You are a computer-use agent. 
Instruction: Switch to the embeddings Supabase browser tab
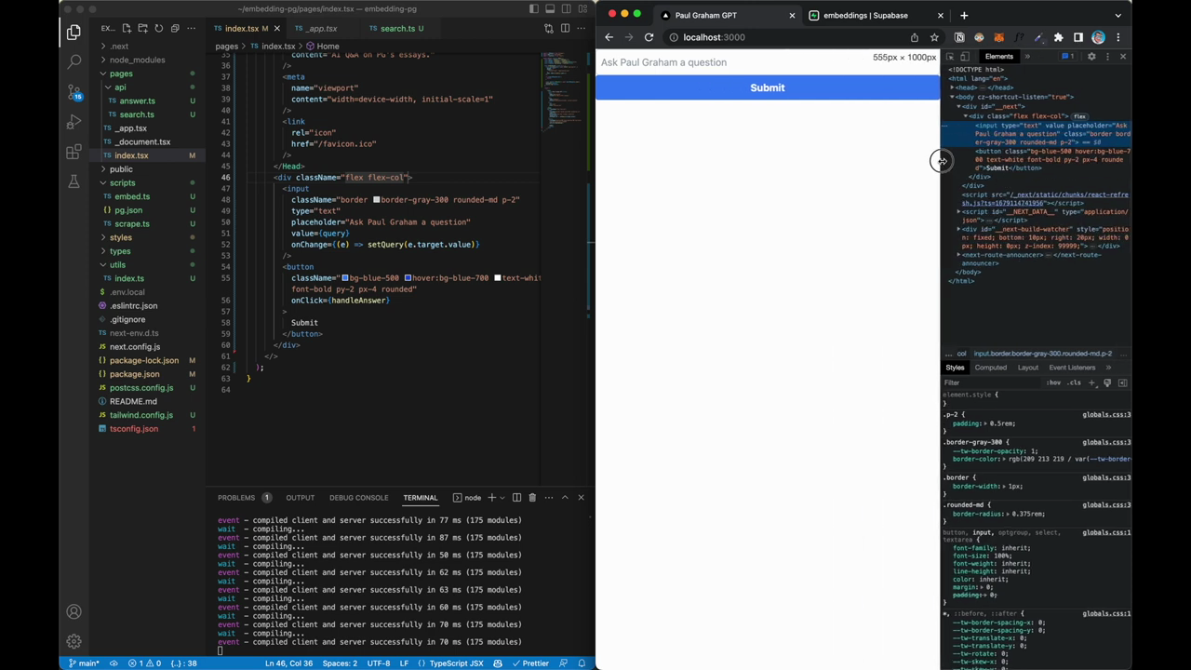tap(865, 15)
